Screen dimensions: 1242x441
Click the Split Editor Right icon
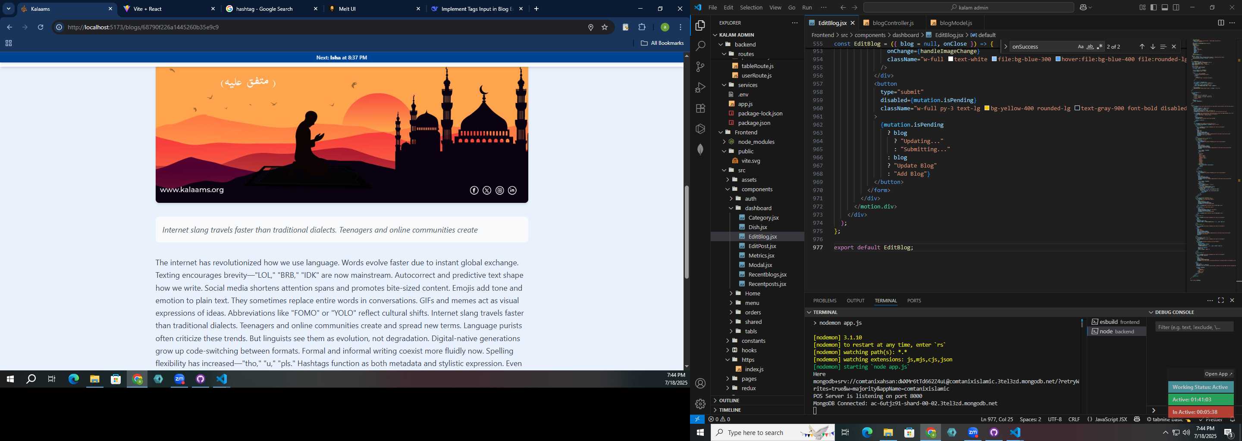tap(1220, 23)
